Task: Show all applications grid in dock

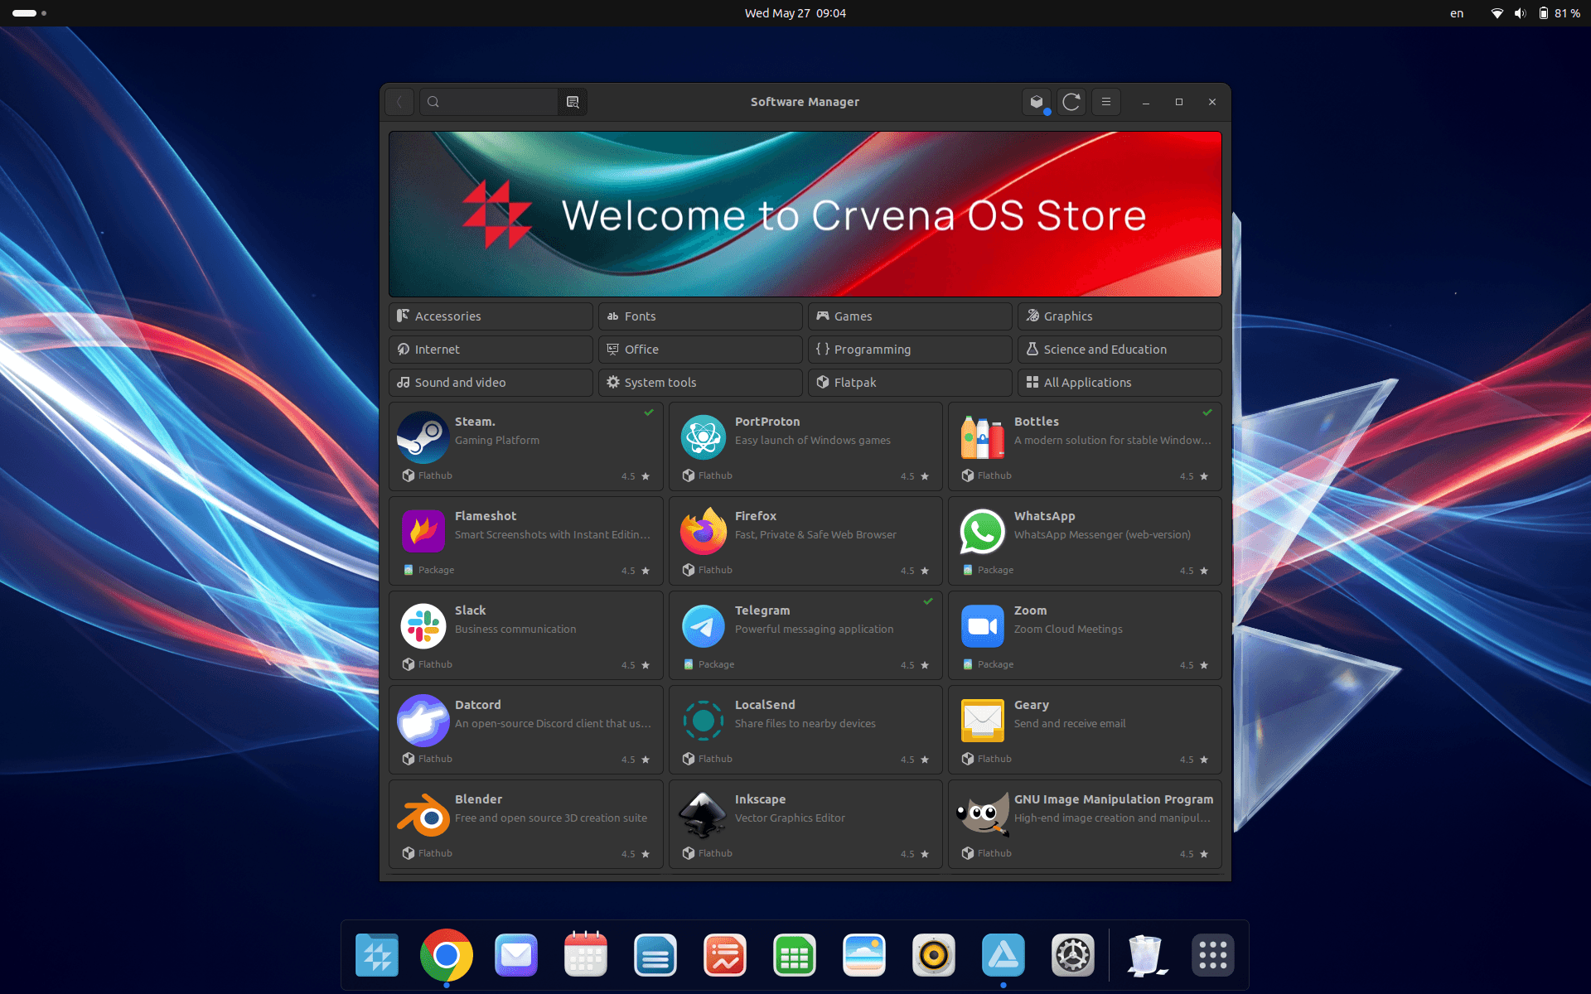Action: pyautogui.click(x=1213, y=956)
